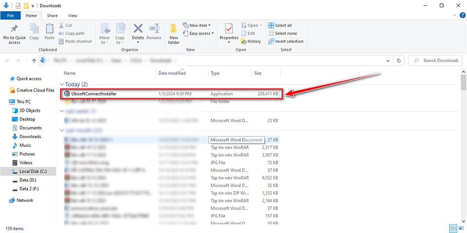
Task: Switch to Details view icon
Action: [x=453, y=229]
